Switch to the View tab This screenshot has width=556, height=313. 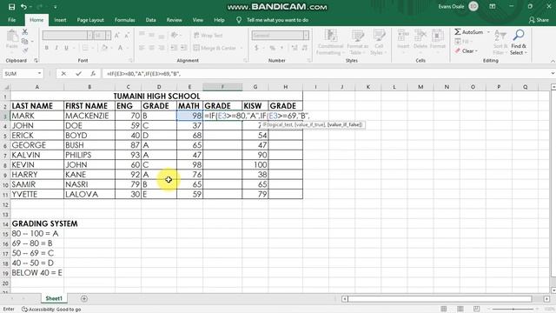coord(198,20)
